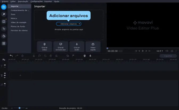Delete selected clip with trash icon
This screenshot has width=179, height=110.
[x=22, y=56]
